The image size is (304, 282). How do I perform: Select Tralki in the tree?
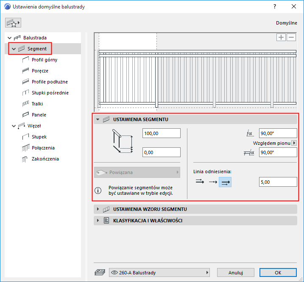(37, 104)
